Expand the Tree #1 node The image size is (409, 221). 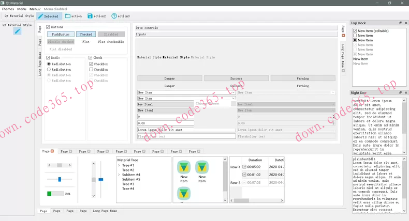pos(119,166)
